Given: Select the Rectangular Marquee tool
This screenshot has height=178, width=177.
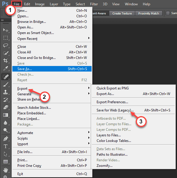Looking at the screenshot, I should [6, 38].
